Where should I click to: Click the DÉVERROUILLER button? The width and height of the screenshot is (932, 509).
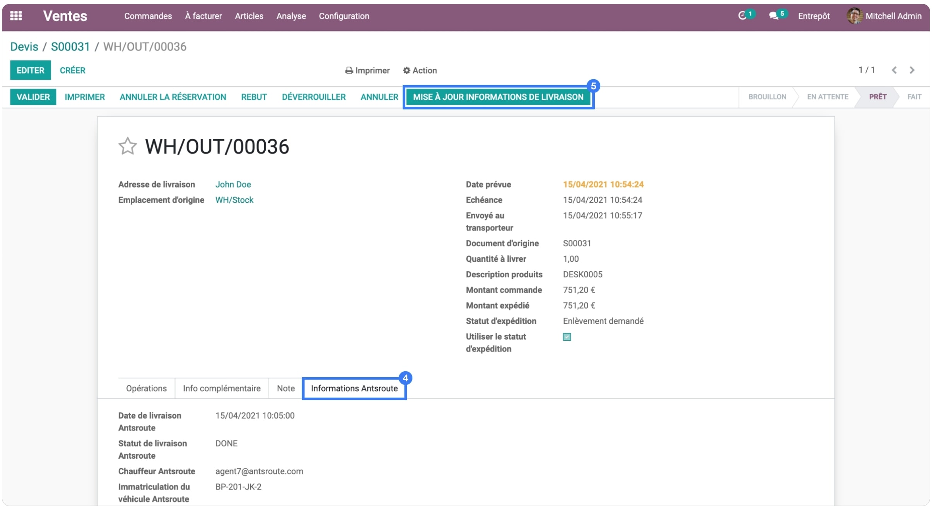(x=314, y=97)
